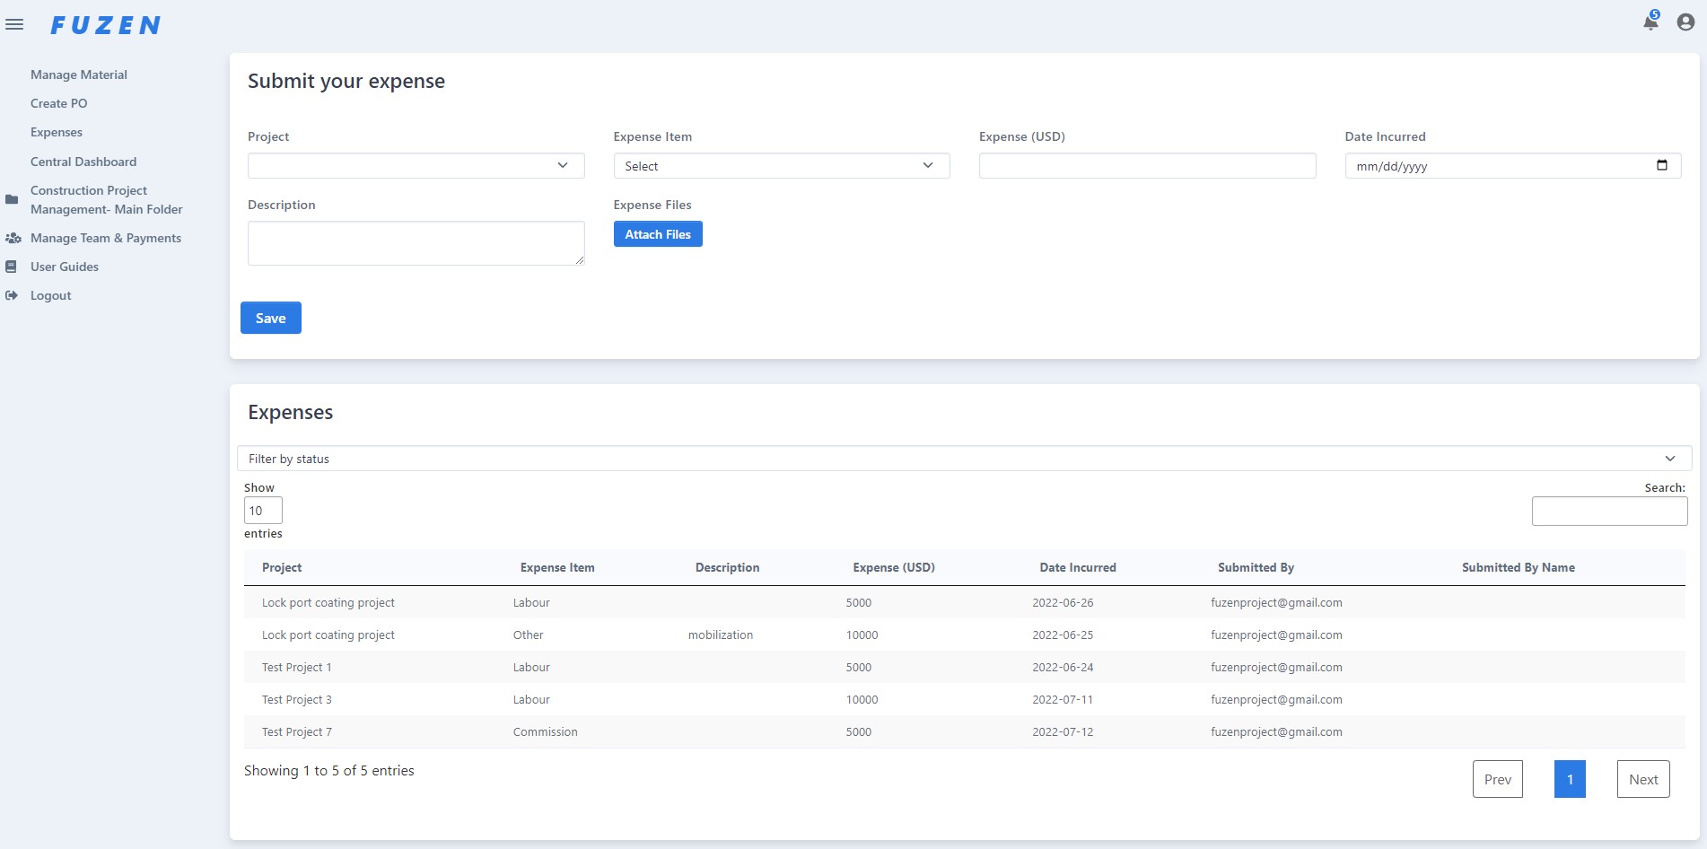The width and height of the screenshot is (1707, 849).
Task: Select Create PO from the sidebar
Action: pos(58,103)
